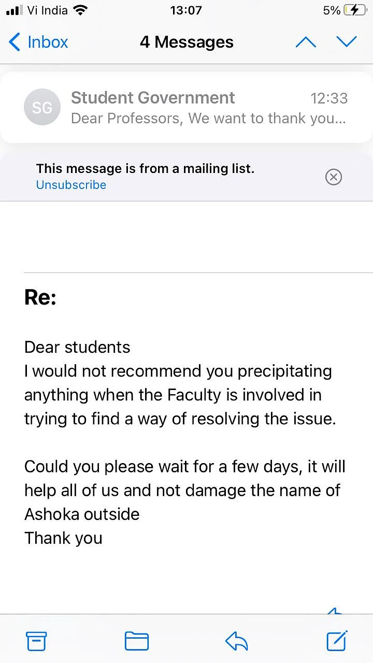Go to previous message with up chevron
The height and width of the screenshot is (663, 373).
point(306,42)
